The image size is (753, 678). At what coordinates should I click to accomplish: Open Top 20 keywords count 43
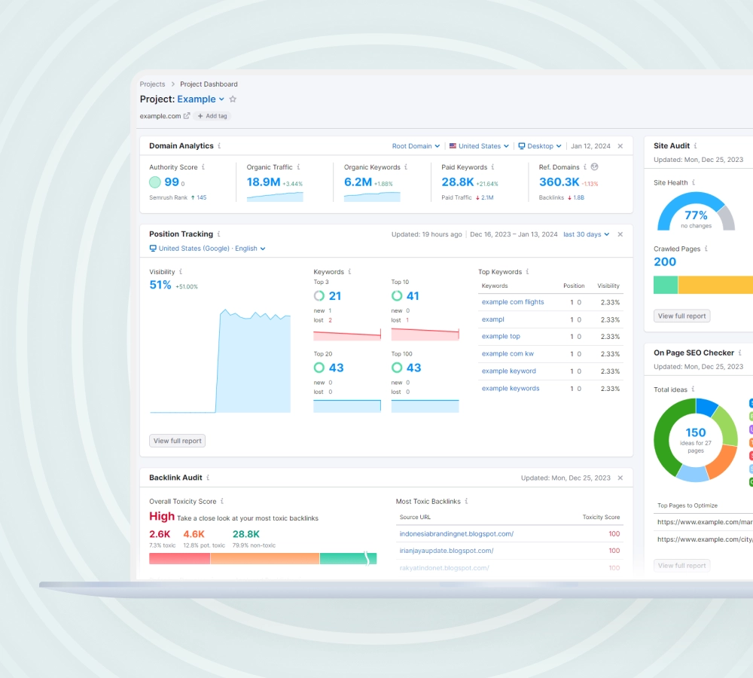click(x=336, y=368)
